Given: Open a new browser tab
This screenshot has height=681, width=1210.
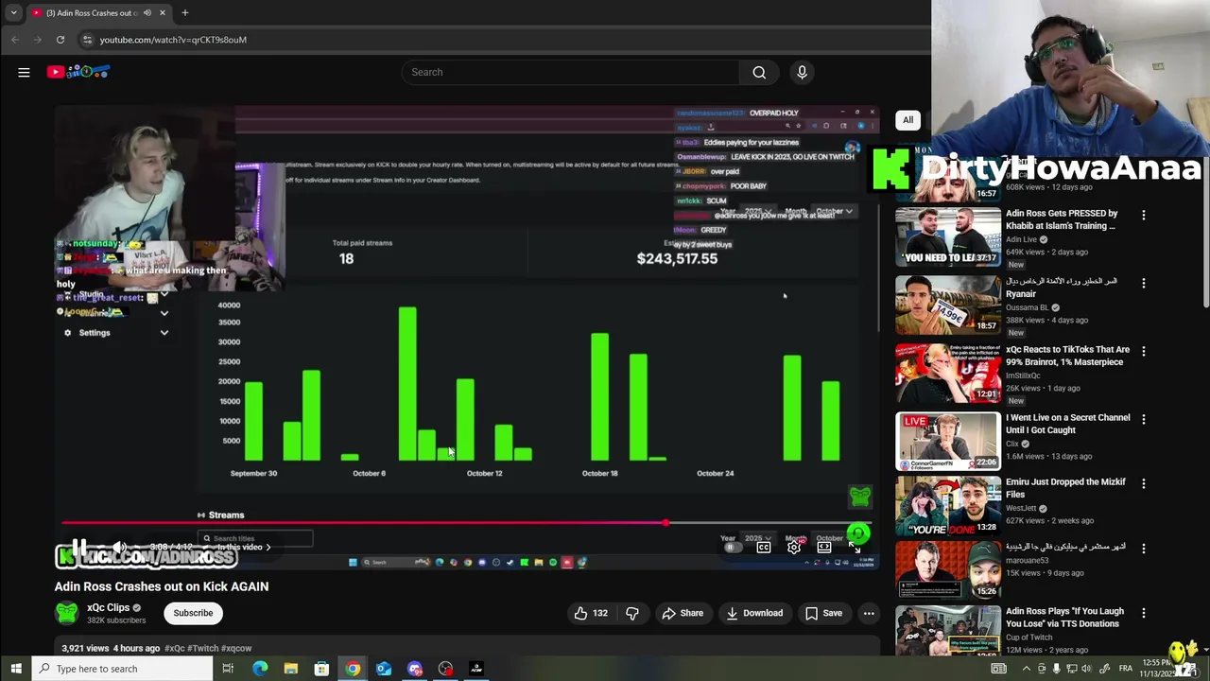Looking at the screenshot, I should pyautogui.click(x=184, y=13).
